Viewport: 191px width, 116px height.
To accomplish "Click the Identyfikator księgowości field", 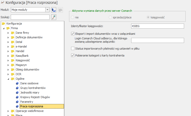I will tap(158, 26).
